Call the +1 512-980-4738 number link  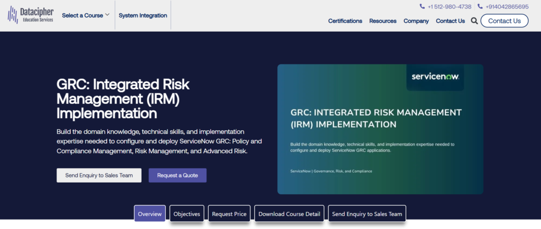point(449,6)
